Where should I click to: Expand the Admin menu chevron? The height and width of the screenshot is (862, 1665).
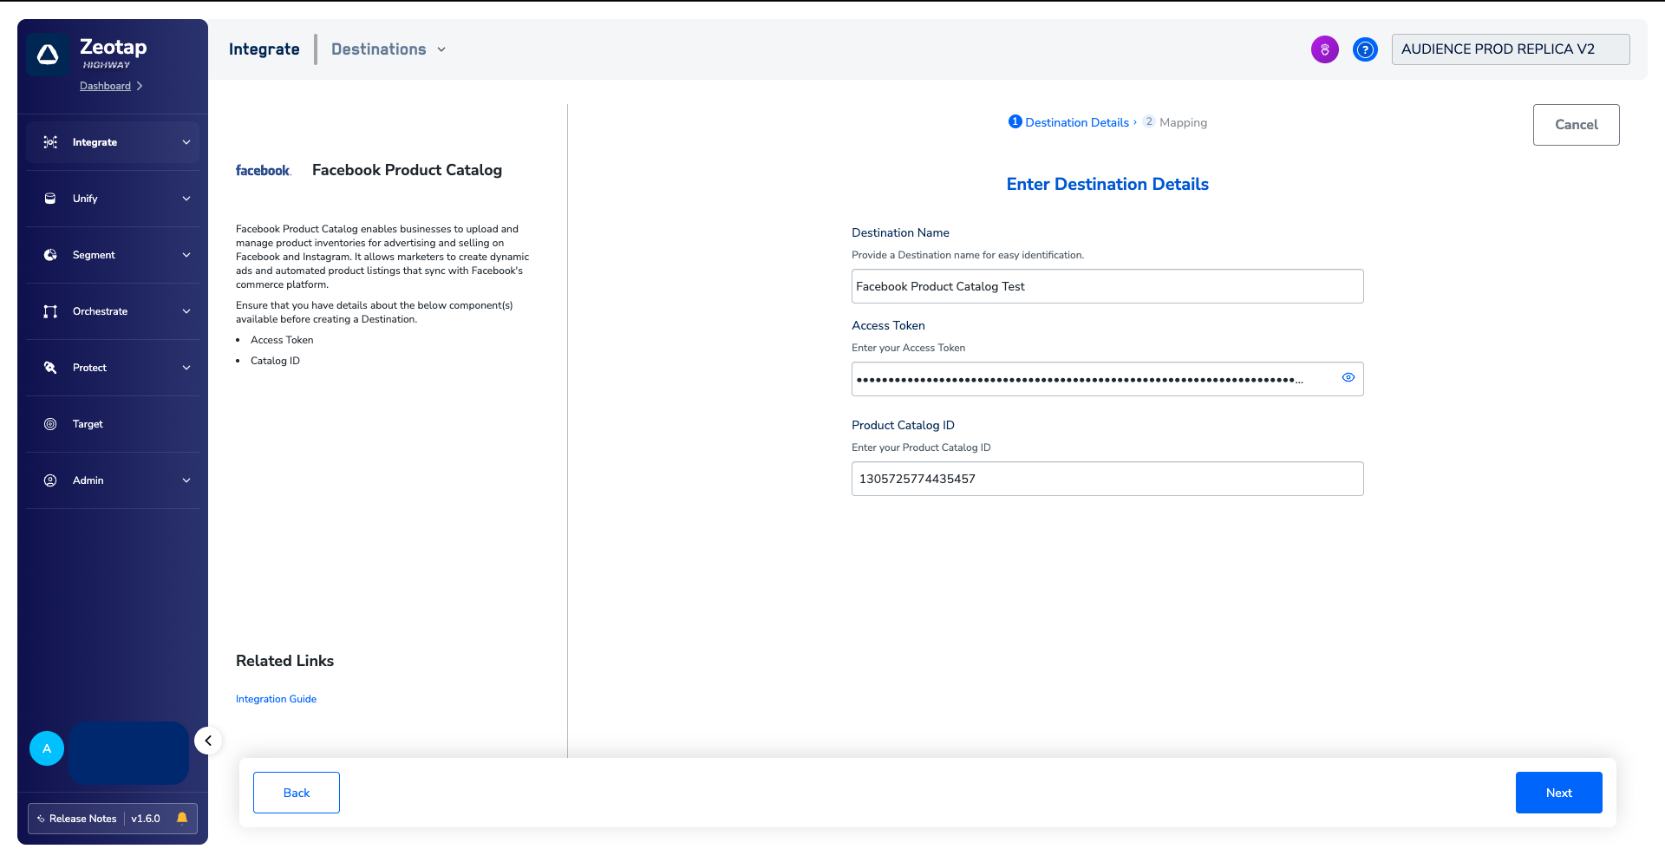(186, 480)
